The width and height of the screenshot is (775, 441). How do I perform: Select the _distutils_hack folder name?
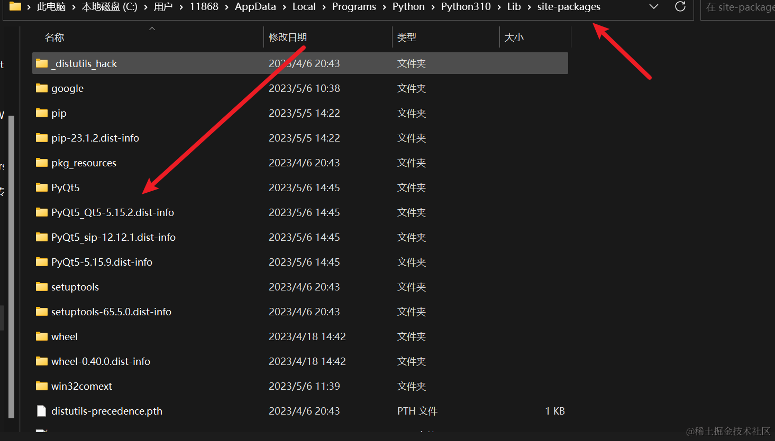[x=84, y=63]
